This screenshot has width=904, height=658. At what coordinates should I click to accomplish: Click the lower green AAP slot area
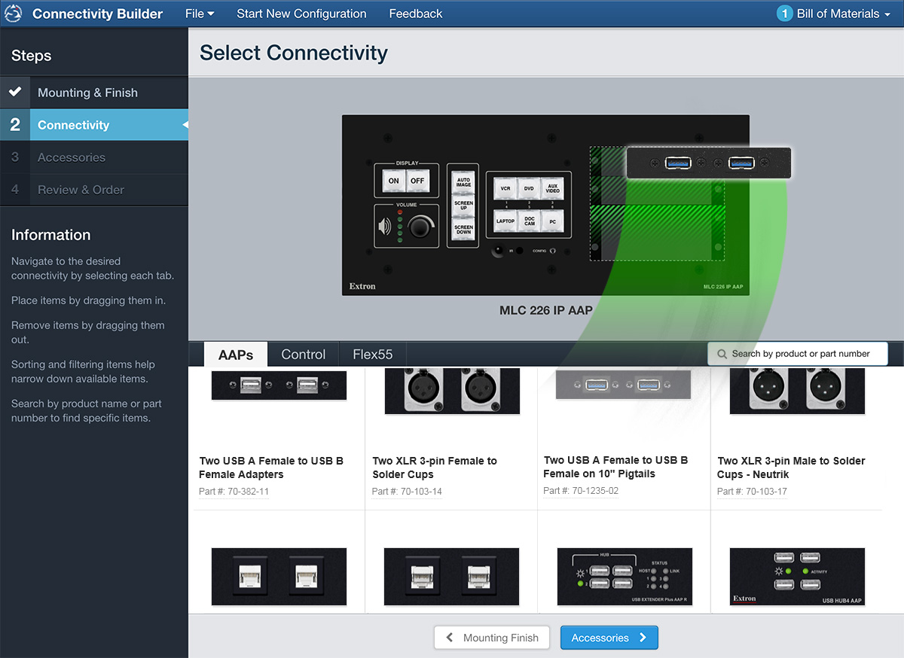point(657,233)
